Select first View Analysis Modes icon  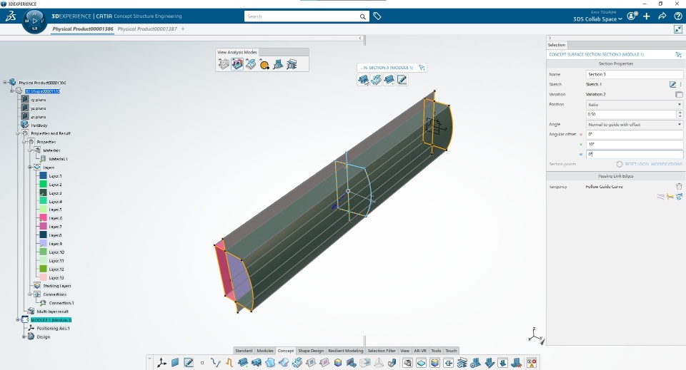224,65
